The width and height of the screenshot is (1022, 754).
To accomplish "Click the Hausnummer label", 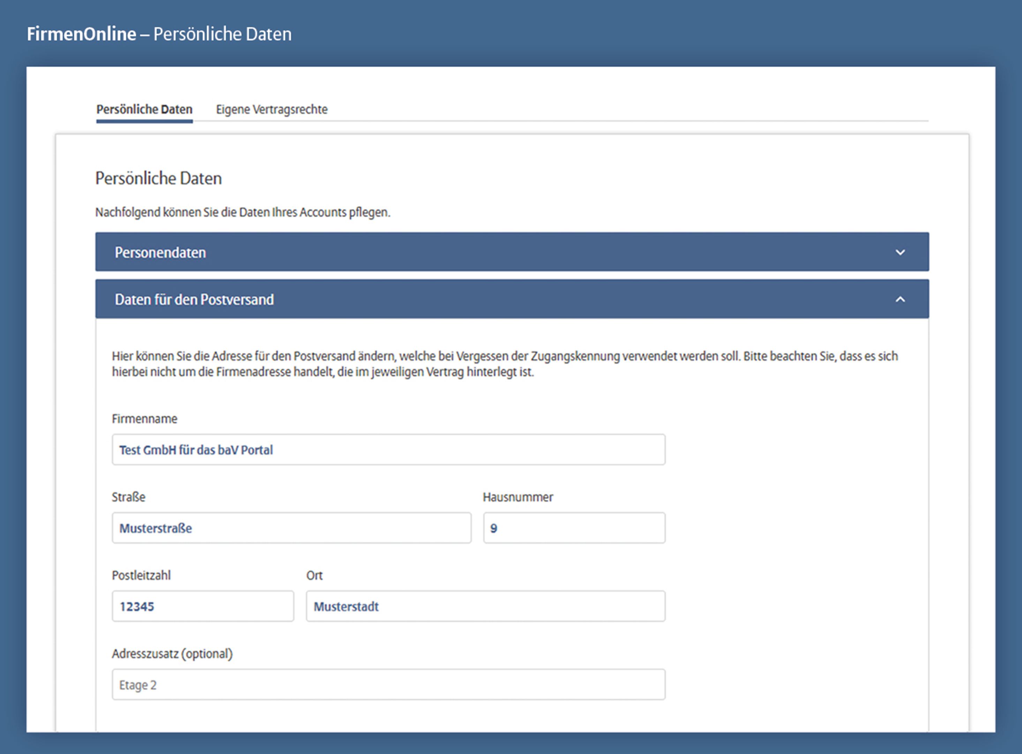I will (x=518, y=497).
